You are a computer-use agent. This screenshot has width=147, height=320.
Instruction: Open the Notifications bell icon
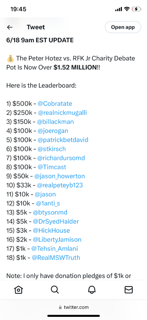point(92,290)
